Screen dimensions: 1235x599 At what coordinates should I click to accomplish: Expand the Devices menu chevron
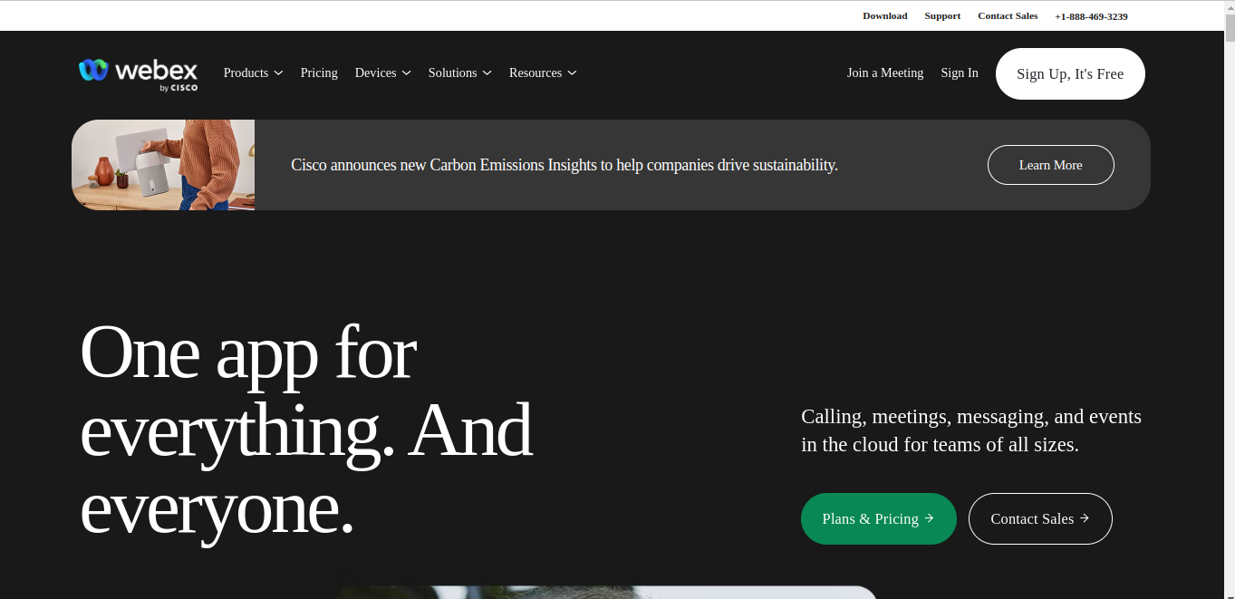pyautogui.click(x=406, y=73)
